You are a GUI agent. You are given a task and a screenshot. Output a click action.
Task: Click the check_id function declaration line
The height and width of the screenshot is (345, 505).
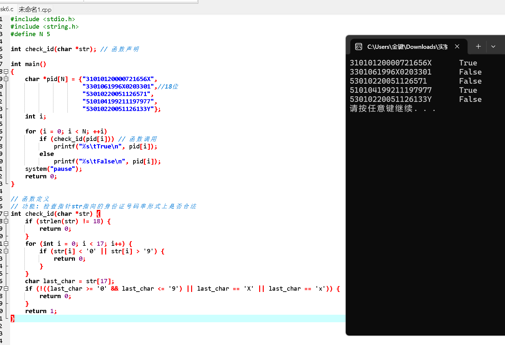tap(75, 49)
